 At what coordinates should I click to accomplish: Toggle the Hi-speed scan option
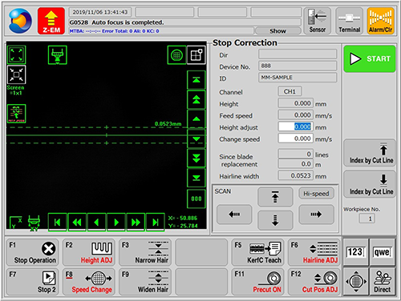[x=316, y=194]
